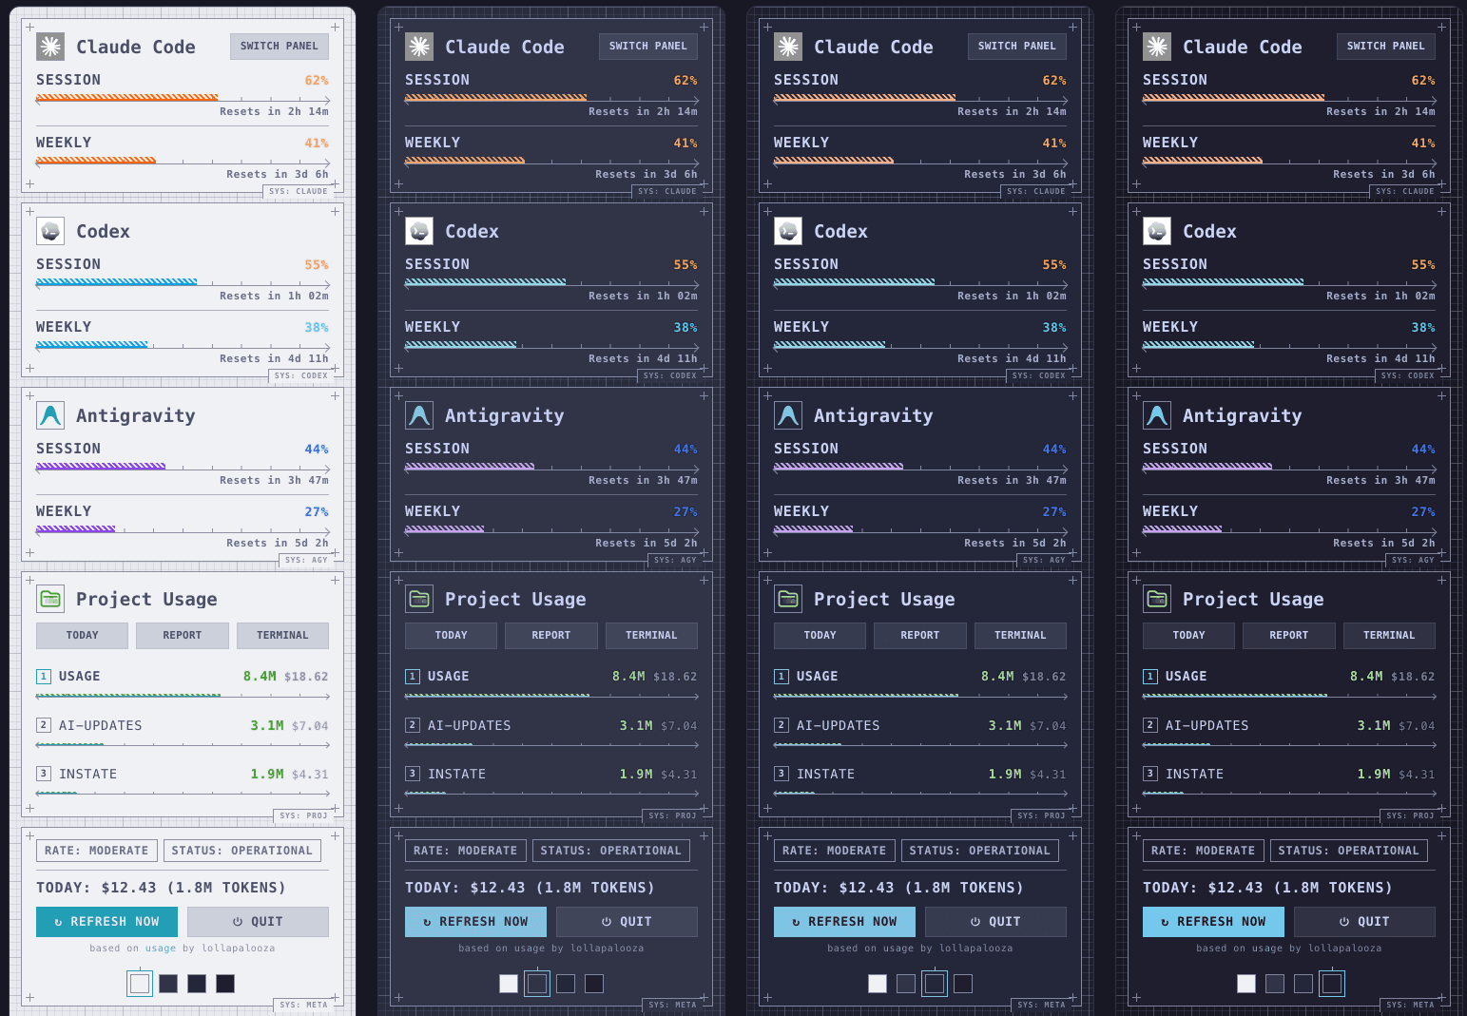
Task: Choose the white theme swatch in the second panel
Action: coord(509,984)
